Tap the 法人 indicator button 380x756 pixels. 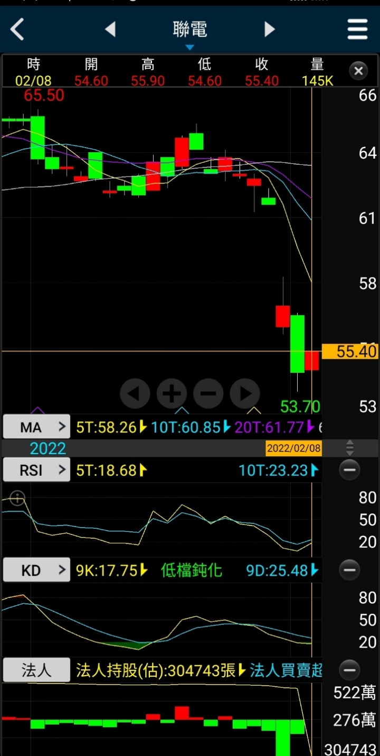click(36, 670)
